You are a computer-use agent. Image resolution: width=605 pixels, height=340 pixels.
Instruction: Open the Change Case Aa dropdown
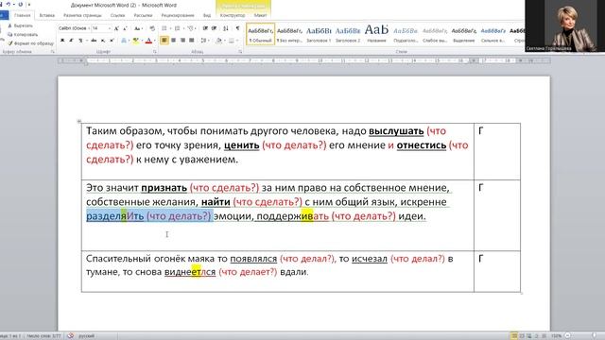tap(138, 28)
